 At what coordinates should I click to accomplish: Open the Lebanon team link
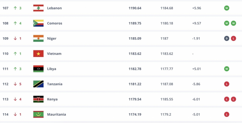[x=54, y=8]
